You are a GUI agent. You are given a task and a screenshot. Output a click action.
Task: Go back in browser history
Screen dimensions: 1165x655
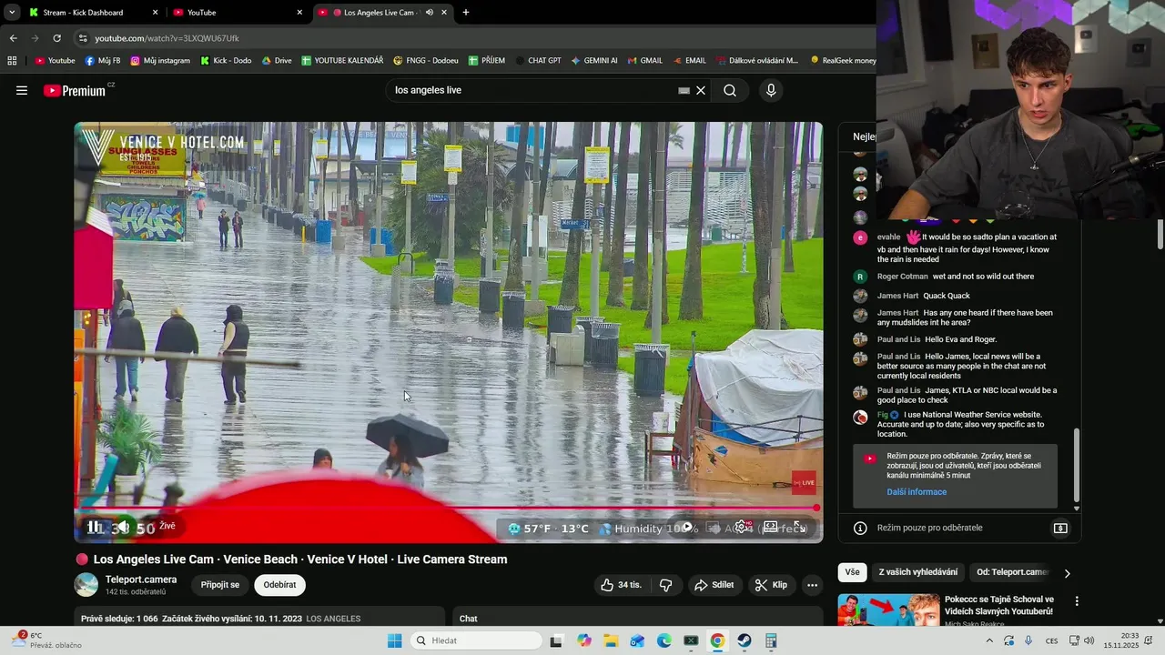13,38
